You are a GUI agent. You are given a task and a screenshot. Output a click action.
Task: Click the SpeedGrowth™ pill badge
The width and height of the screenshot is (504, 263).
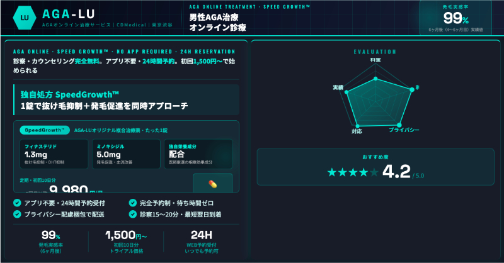[x=45, y=130]
